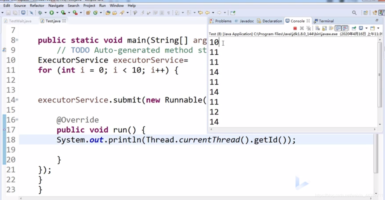Open the Declaration tab
This screenshot has width=385, height=200.
coord(270,21)
